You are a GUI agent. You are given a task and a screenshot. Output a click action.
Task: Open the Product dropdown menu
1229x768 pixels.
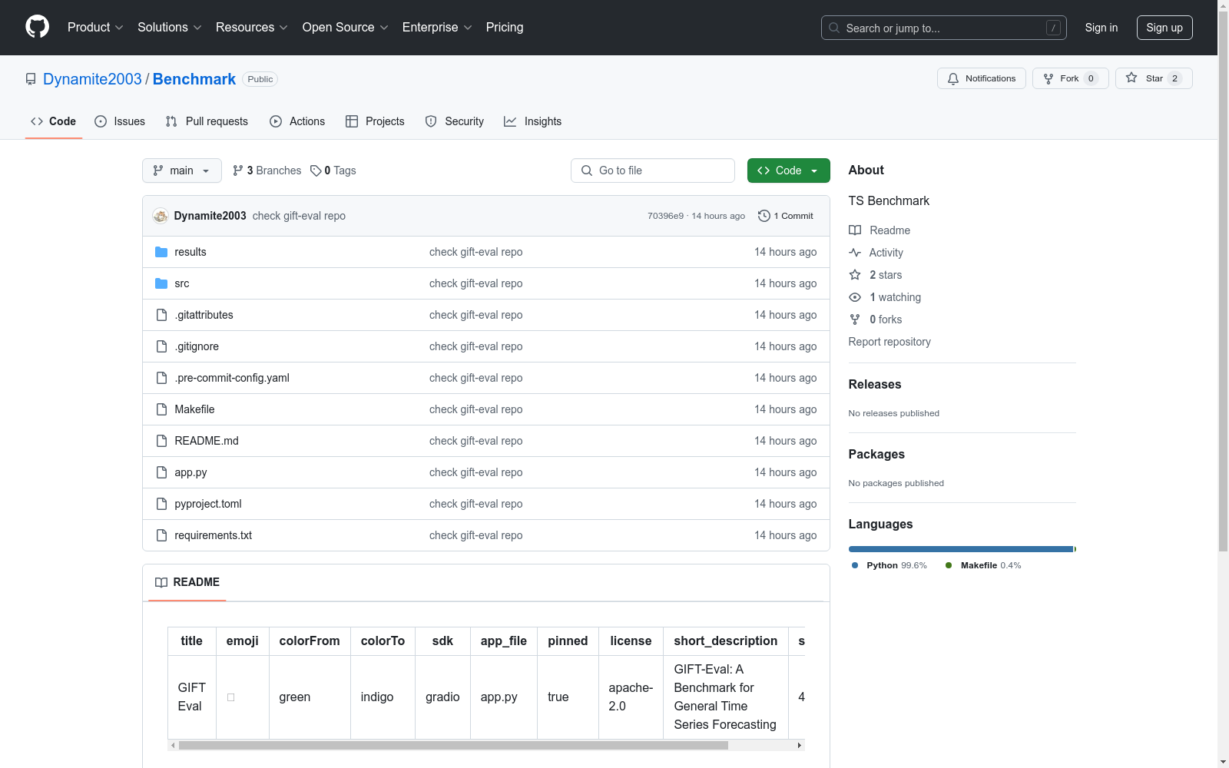coord(95,27)
